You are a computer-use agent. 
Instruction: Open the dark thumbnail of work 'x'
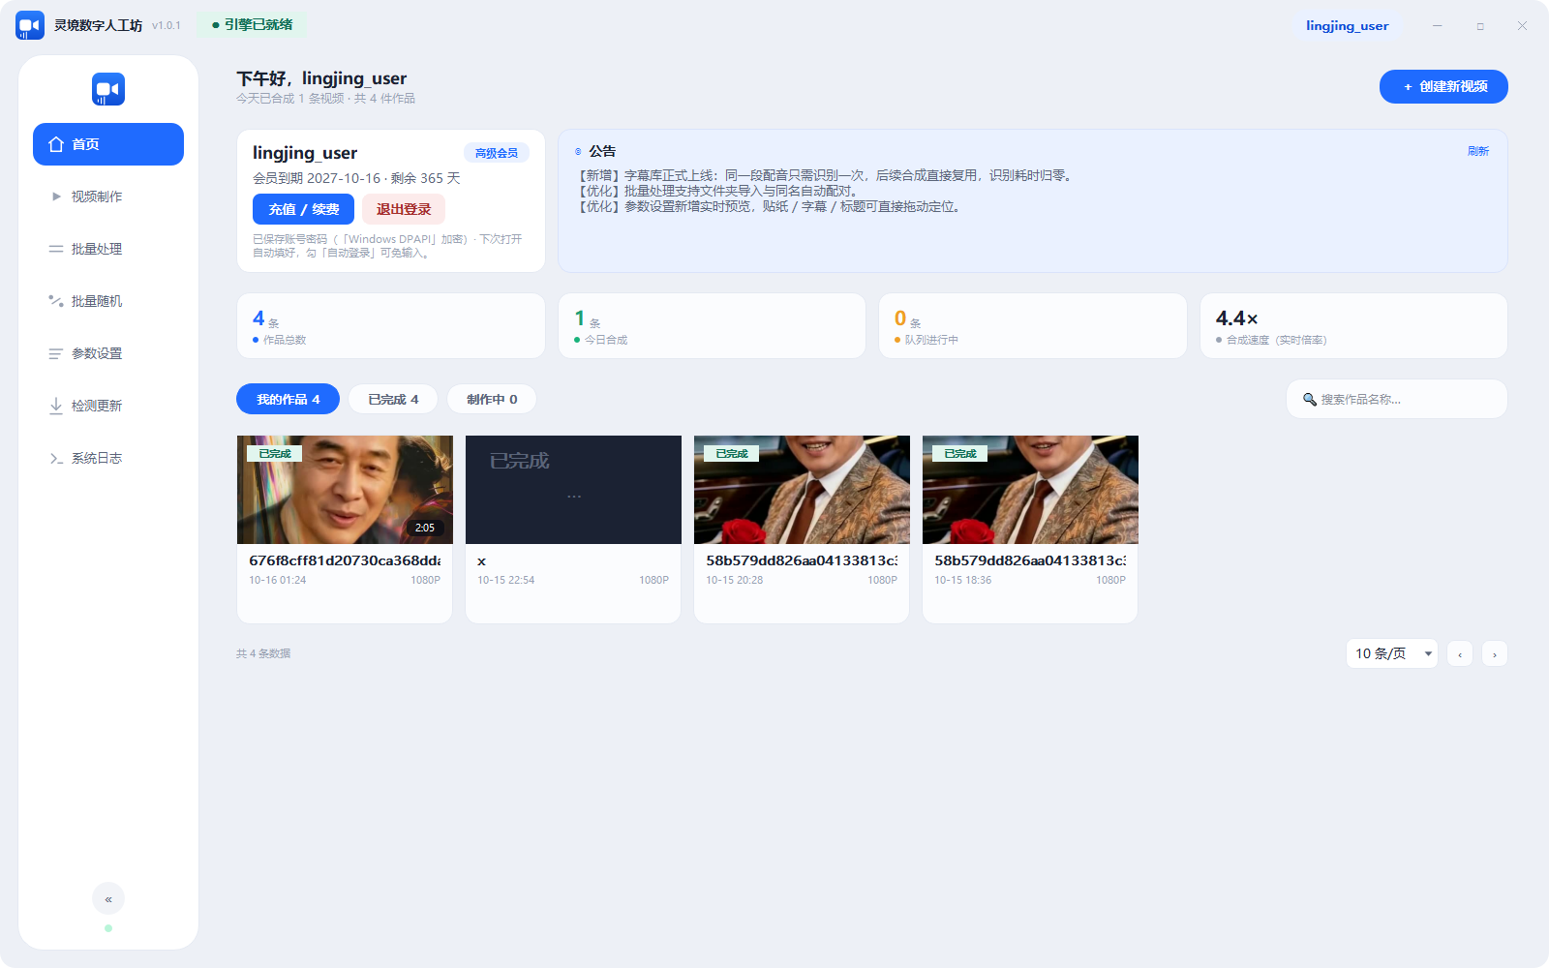(x=573, y=490)
